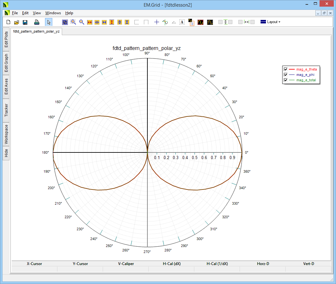
Task: Toggle the mag_e_phi trace checkbox
Action: coord(286,75)
